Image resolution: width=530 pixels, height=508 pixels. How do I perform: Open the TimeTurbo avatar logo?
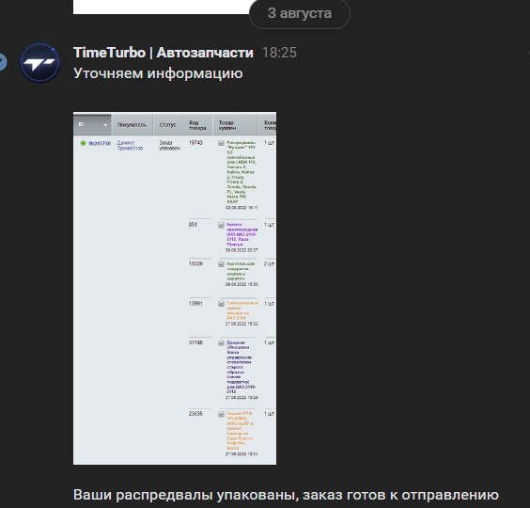point(39,63)
